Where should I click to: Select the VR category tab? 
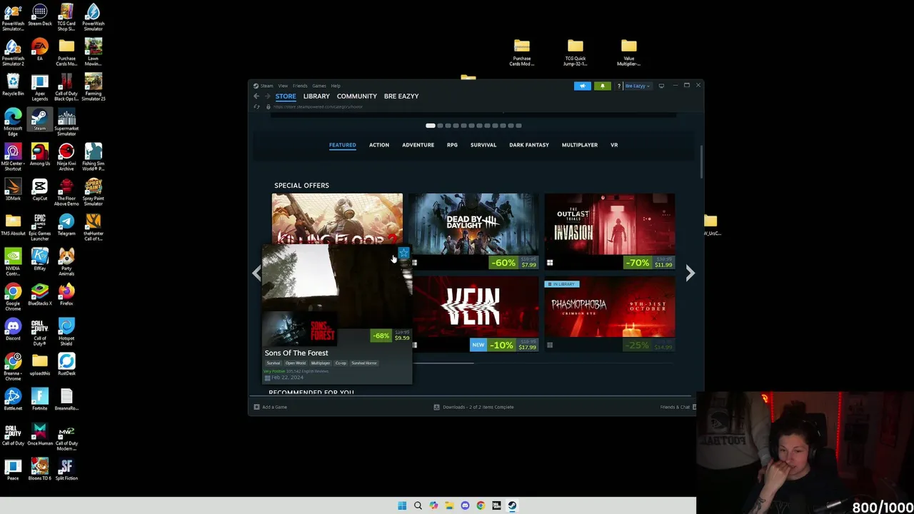coord(614,145)
